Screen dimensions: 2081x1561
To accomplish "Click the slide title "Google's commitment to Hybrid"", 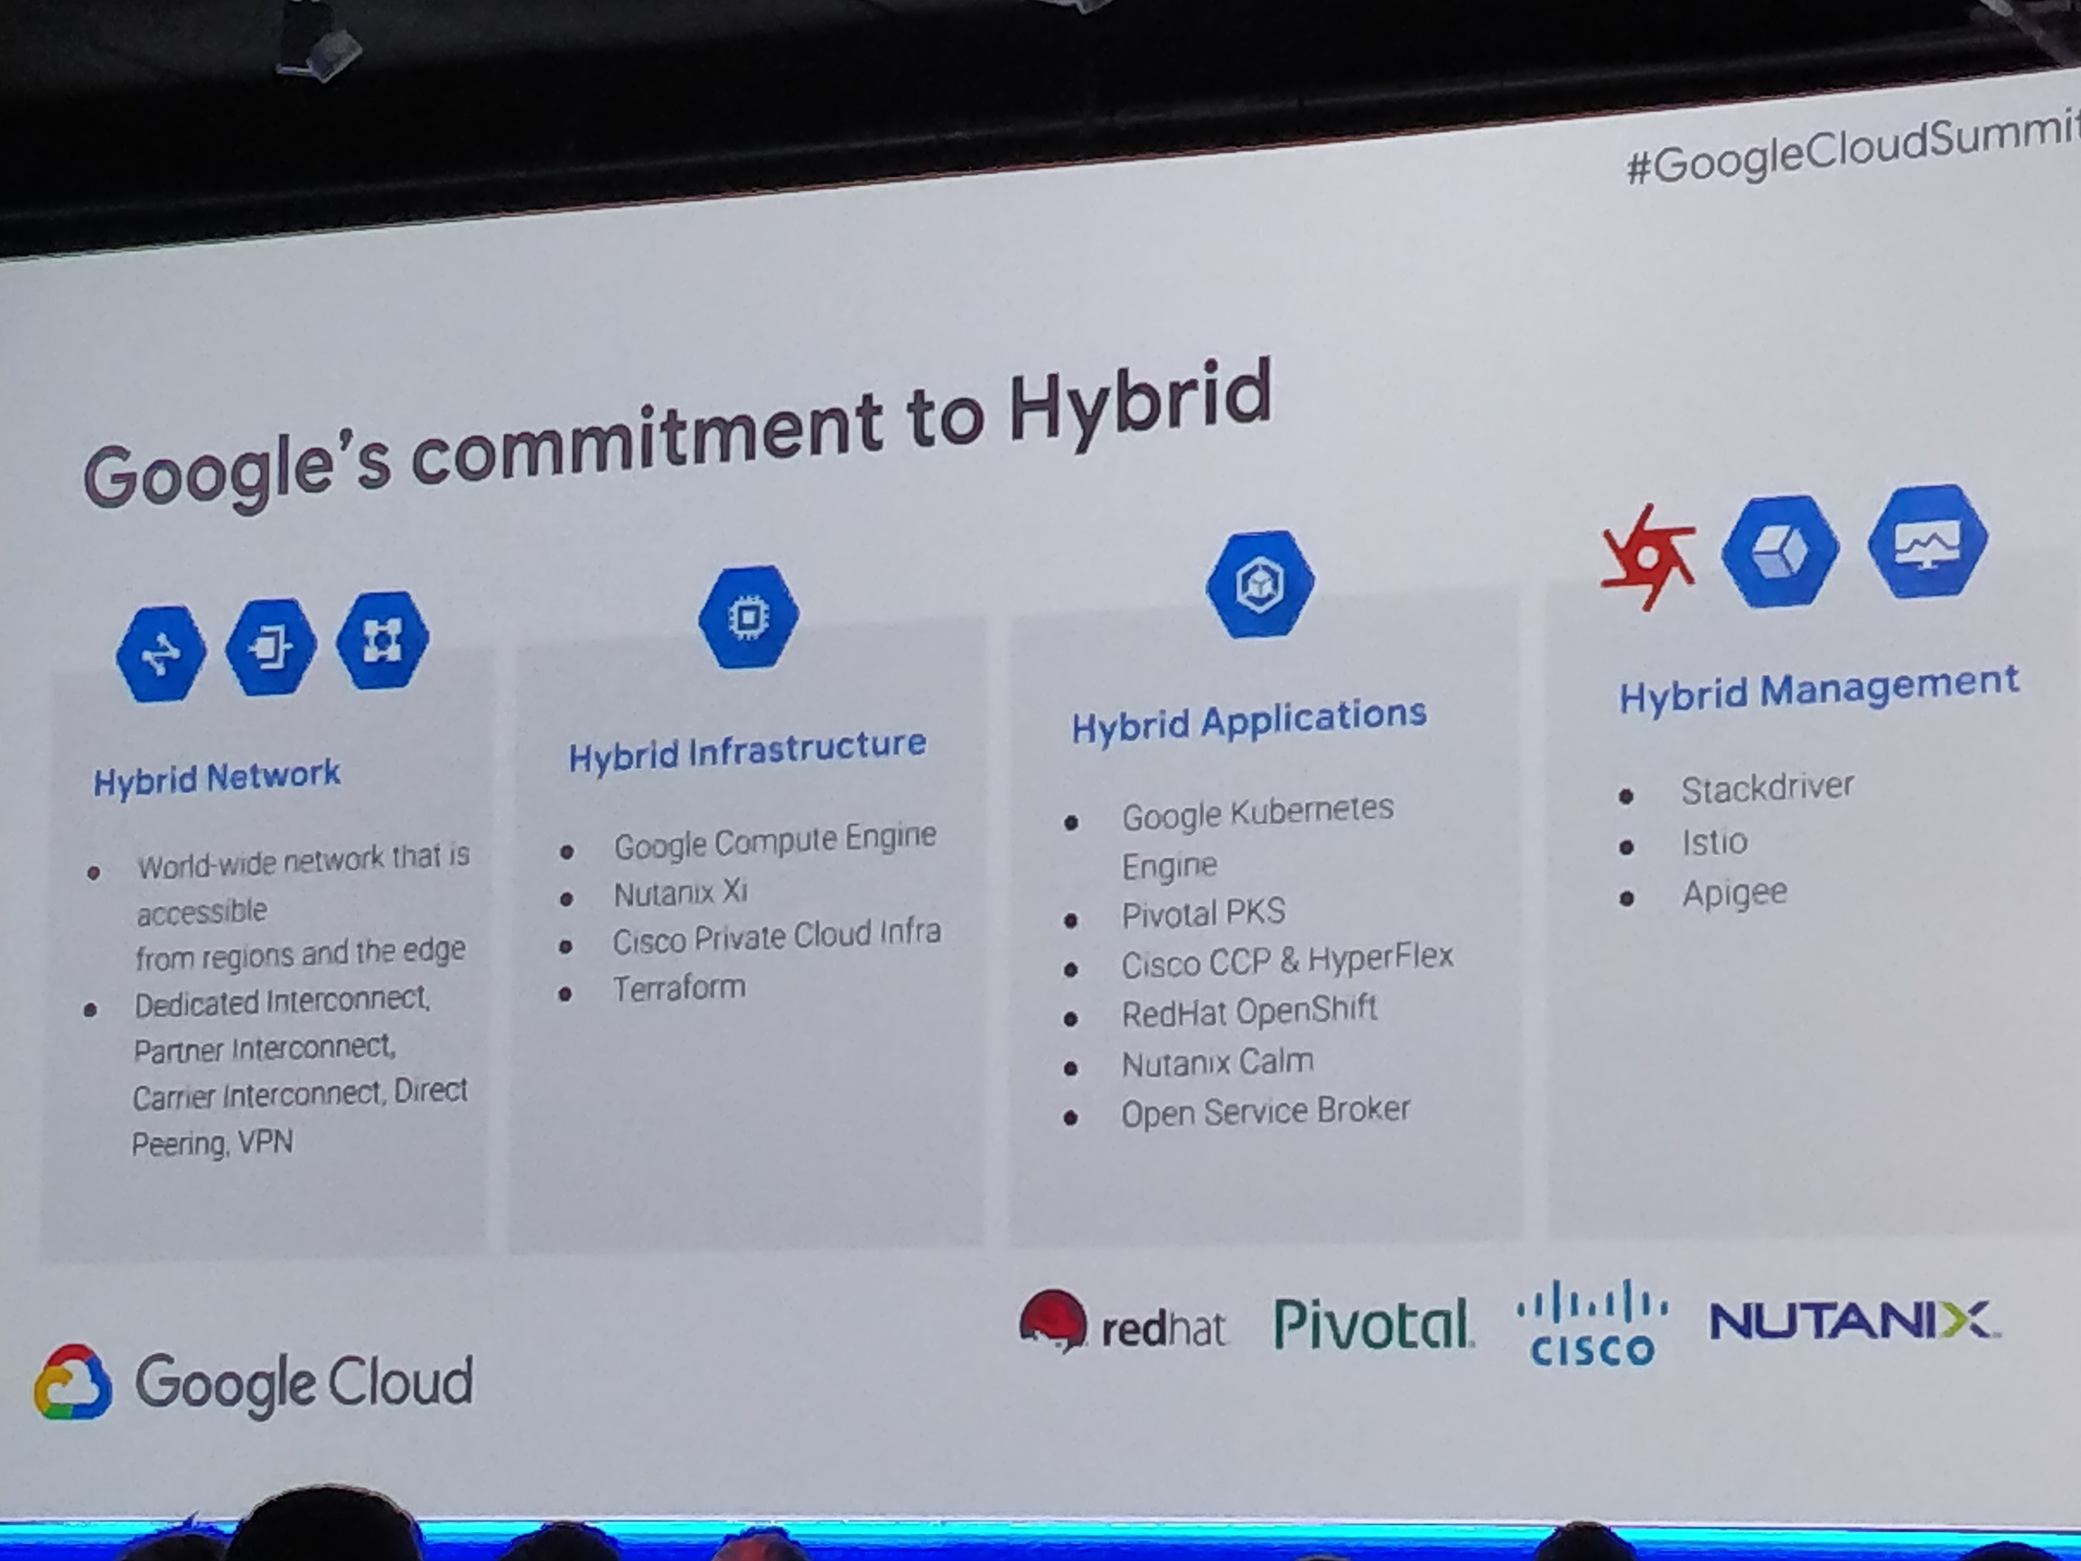I will [x=677, y=434].
